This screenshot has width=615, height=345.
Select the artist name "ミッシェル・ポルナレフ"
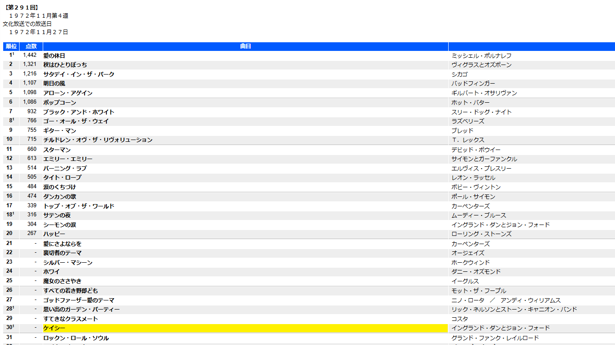(481, 55)
